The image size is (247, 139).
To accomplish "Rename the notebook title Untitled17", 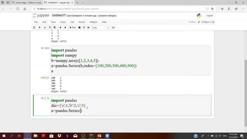I will [x=59, y=15].
